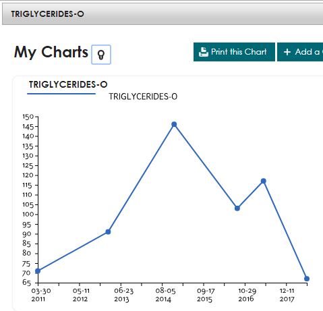
Task: Select the first data point at 03-30 2011
Action: (38, 271)
